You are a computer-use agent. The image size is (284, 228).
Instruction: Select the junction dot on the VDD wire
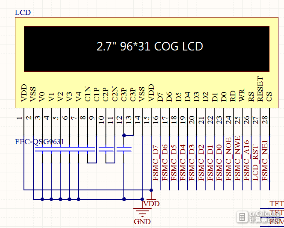151,190
